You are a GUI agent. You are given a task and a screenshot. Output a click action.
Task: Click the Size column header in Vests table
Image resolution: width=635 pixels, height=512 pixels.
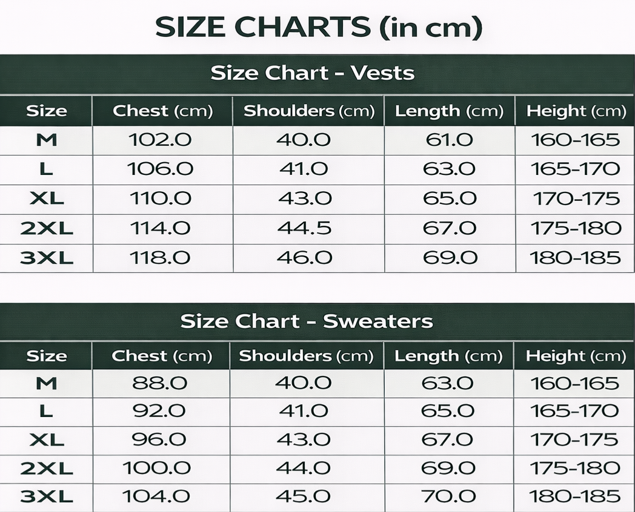(x=46, y=111)
